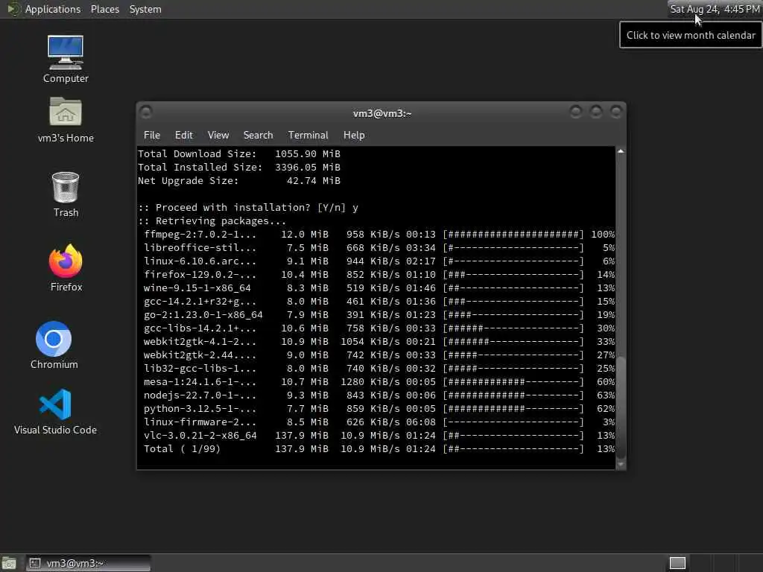Open the terminal View menu
This screenshot has width=763, height=572.
tap(218, 136)
